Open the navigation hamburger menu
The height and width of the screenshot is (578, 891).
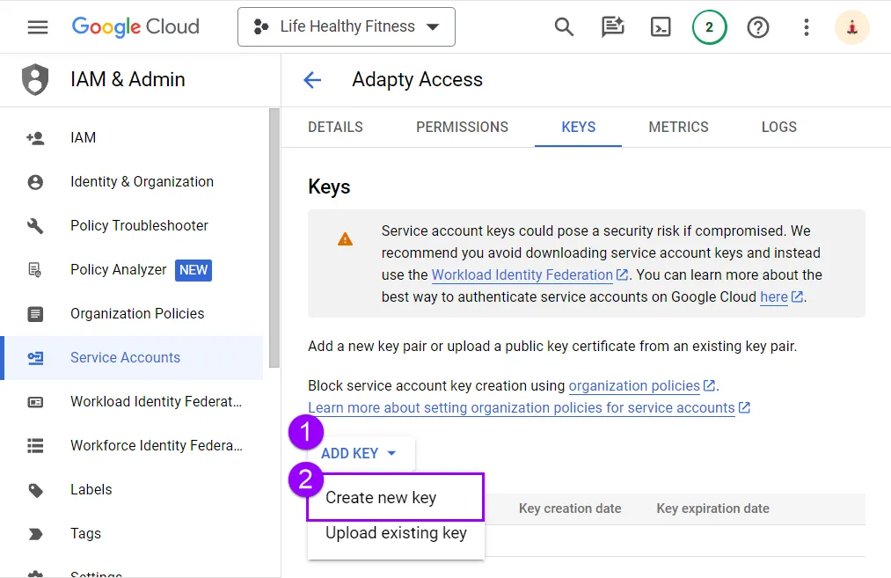tap(36, 26)
